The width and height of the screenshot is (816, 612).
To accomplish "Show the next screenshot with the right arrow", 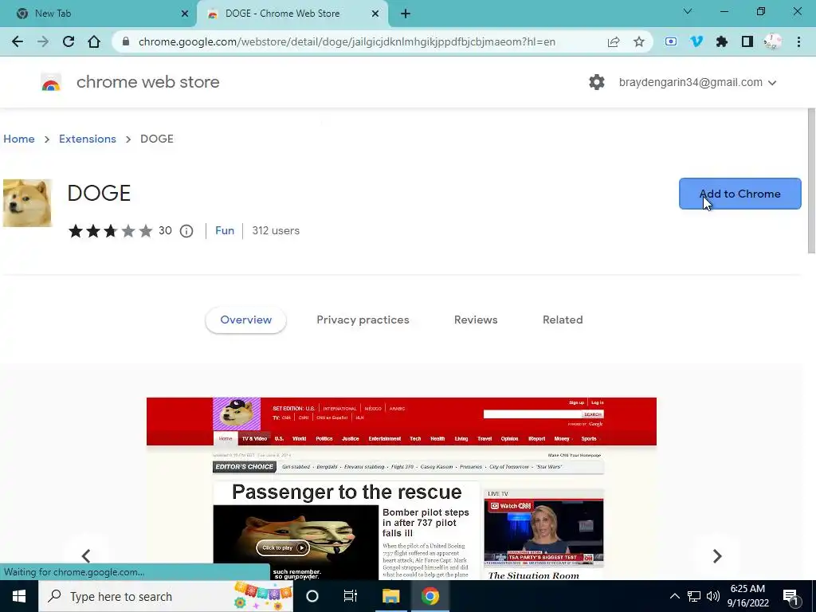I will pos(717,555).
